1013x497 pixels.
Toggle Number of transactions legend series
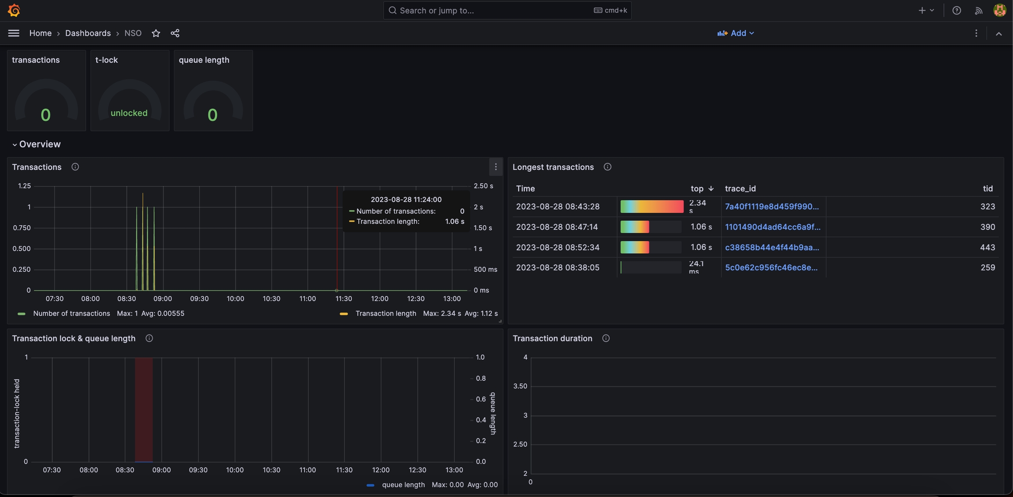(x=71, y=314)
